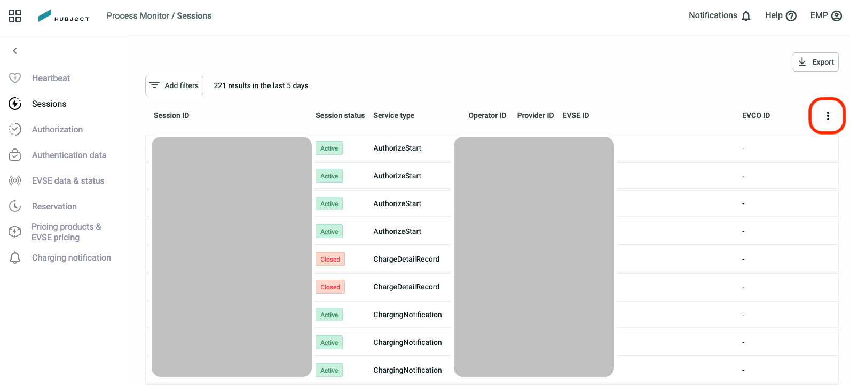
Task: Click the Service type column header
Action: pos(394,115)
